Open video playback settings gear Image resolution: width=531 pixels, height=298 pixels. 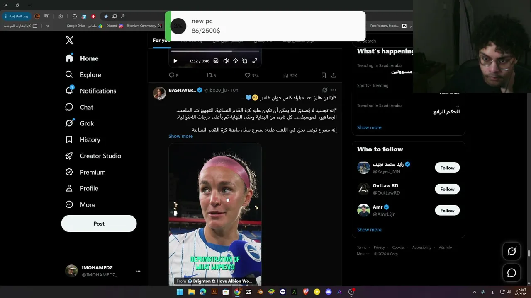pos(236,61)
